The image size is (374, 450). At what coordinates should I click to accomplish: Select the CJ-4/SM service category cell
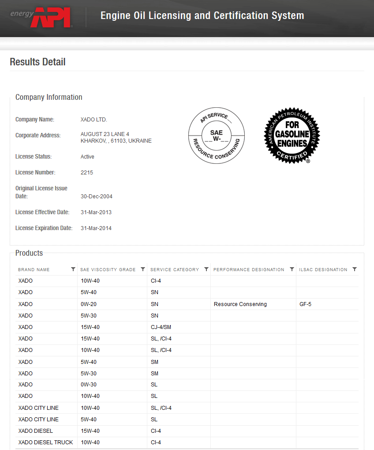click(x=161, y=327)
